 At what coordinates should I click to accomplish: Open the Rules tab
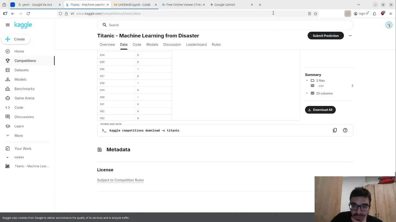point(216,45)
